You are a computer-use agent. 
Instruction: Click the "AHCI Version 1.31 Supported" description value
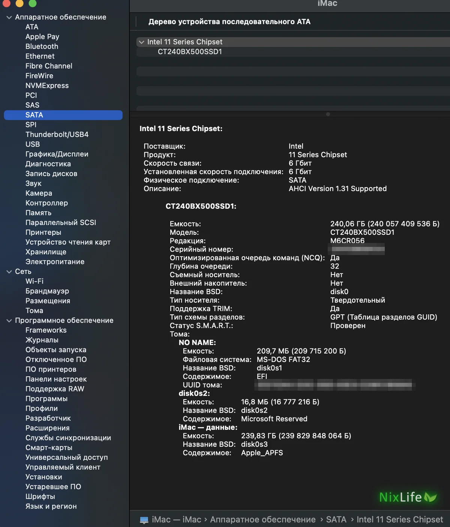click(337, 189)
